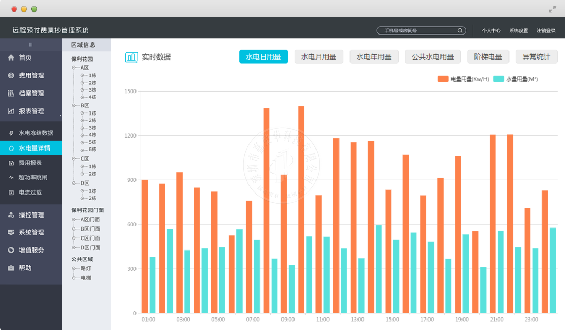Viewport: 565px width, 330px height.
Task: Collapse the B区 tree node
Action: (74, 105)
